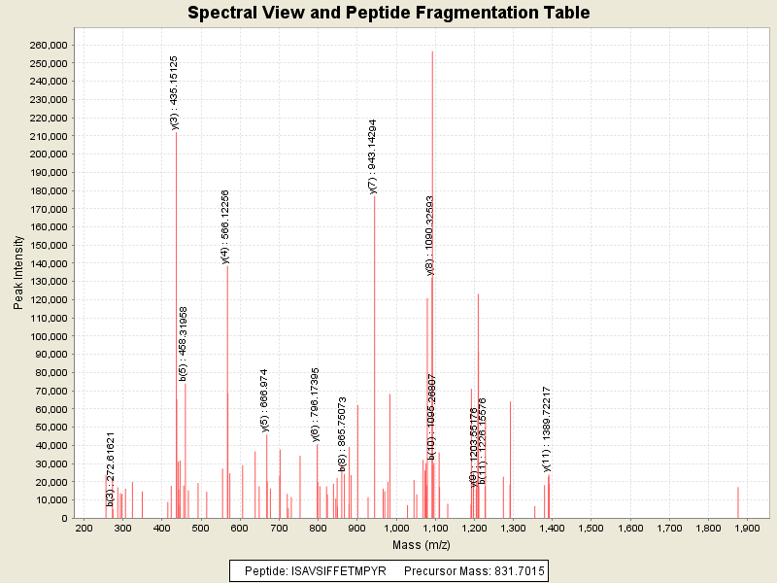The image size is (777, 583).
Task: Click the y(4) : 566.12256 peak annotation
Action: tap(225, 226)
